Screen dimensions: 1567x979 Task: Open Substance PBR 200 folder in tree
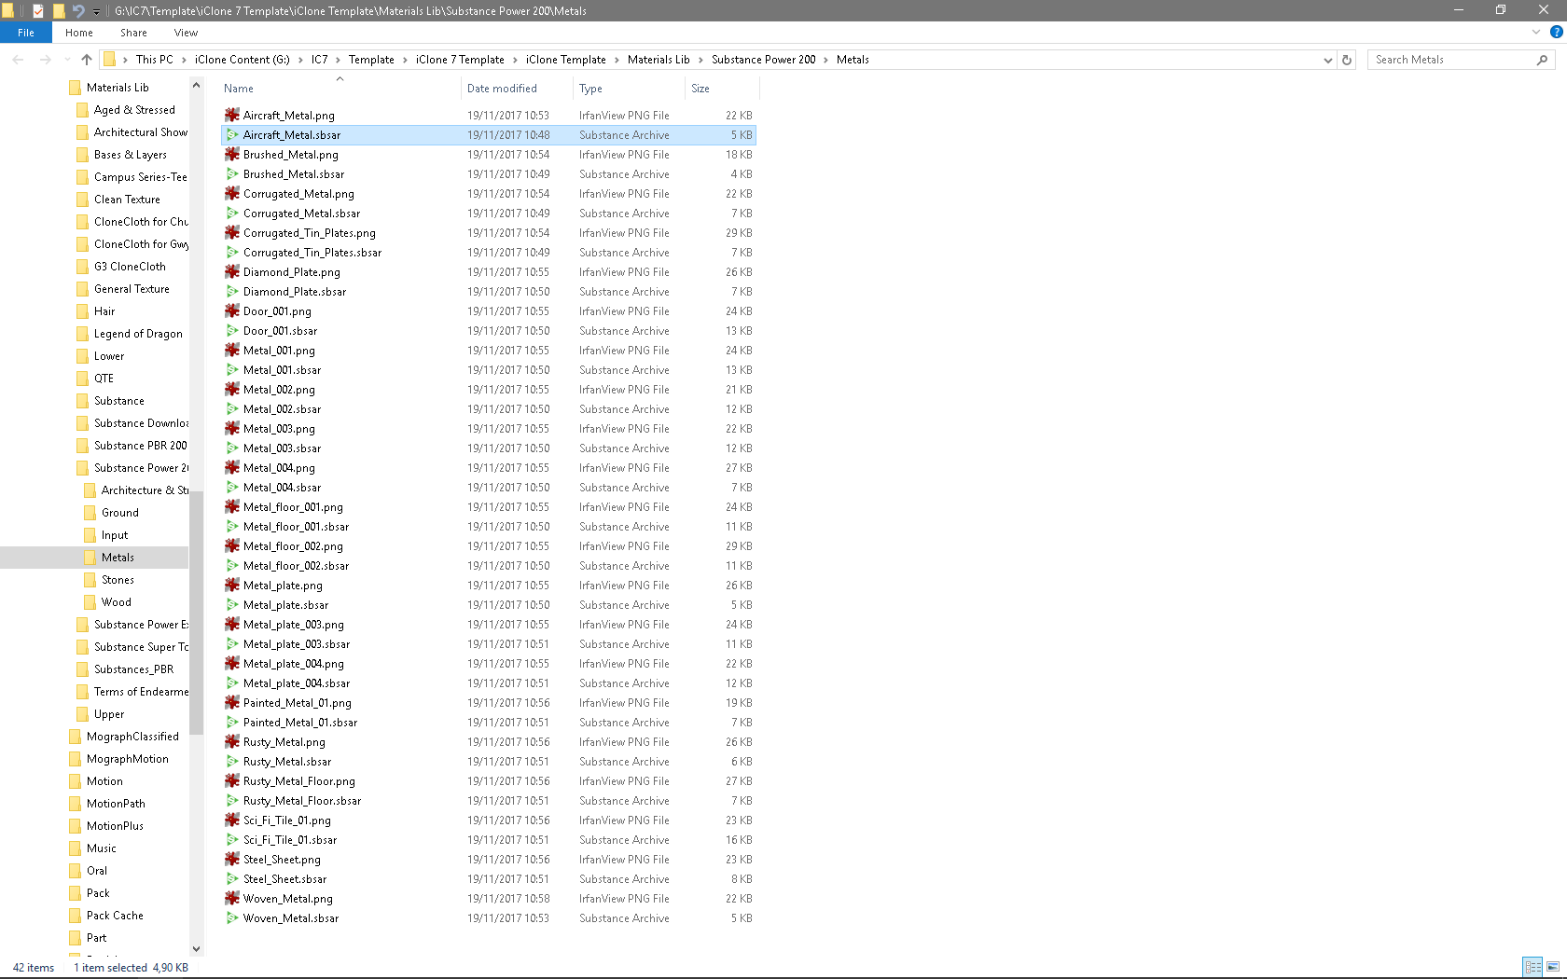click(x=140, y=446)
